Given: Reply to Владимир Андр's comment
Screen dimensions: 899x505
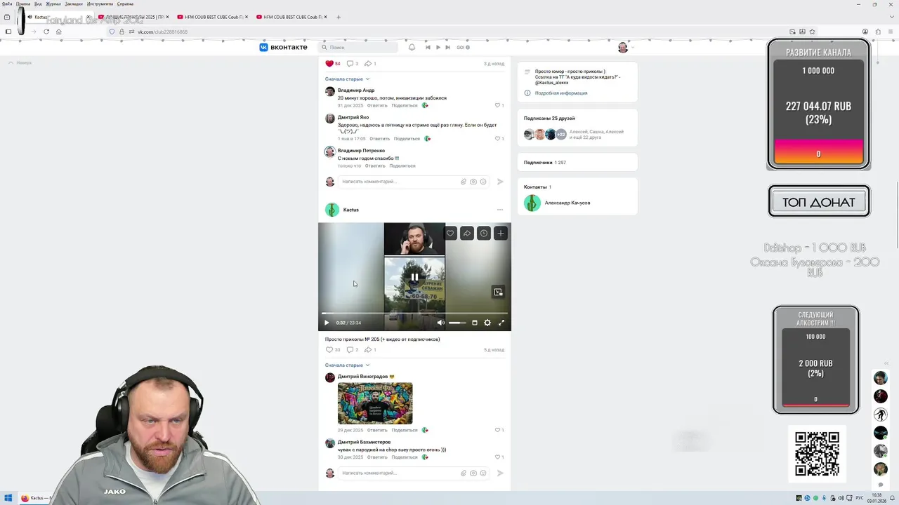Looking at the screenshot, I should pyautogui.click(x=377, y=105).
